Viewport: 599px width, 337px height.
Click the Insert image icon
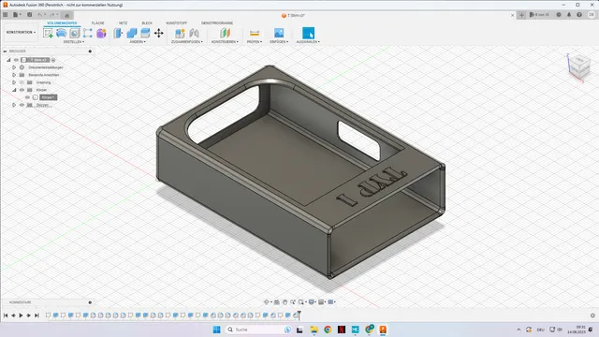279,33
